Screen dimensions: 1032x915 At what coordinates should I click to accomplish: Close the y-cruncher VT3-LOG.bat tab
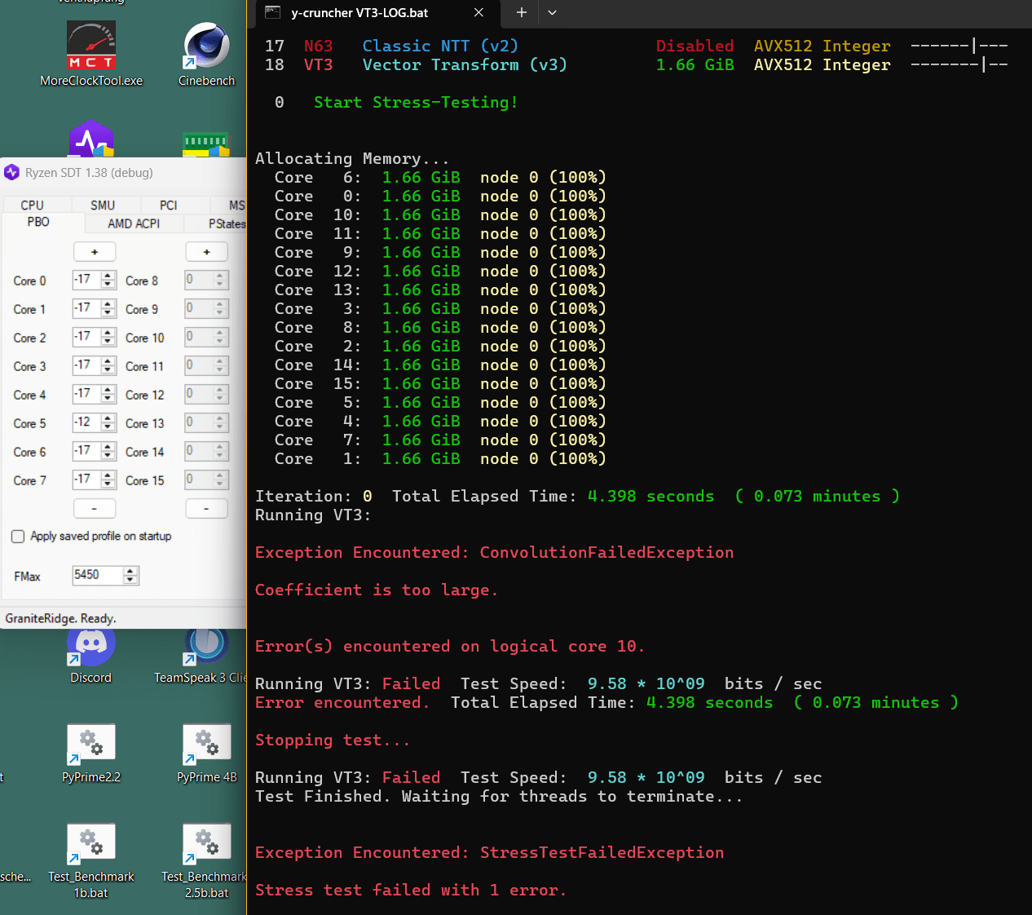pos(479,12)
